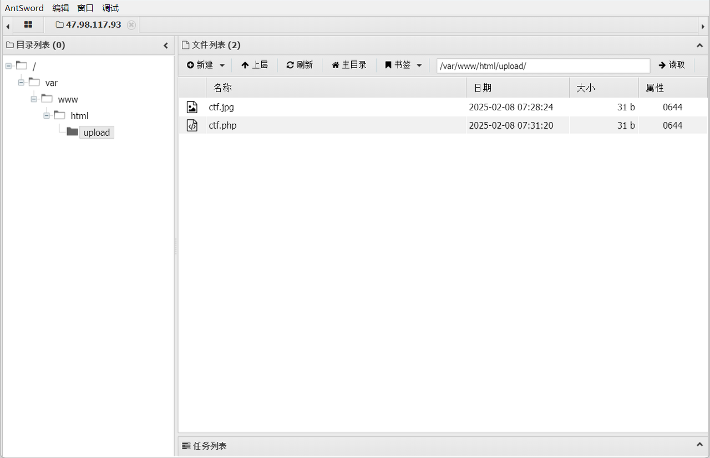Click the ctf.jpg image file icon
Image resolution: width=710 pixels, height=458 pixels.
pyautogui.click(x=192, y=108)
